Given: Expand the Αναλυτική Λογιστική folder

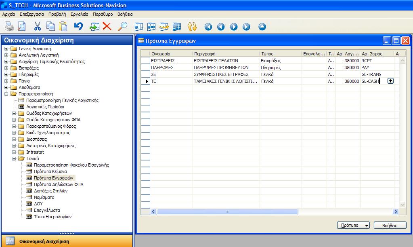Looking at the screenshot, I should pos(6,55).
